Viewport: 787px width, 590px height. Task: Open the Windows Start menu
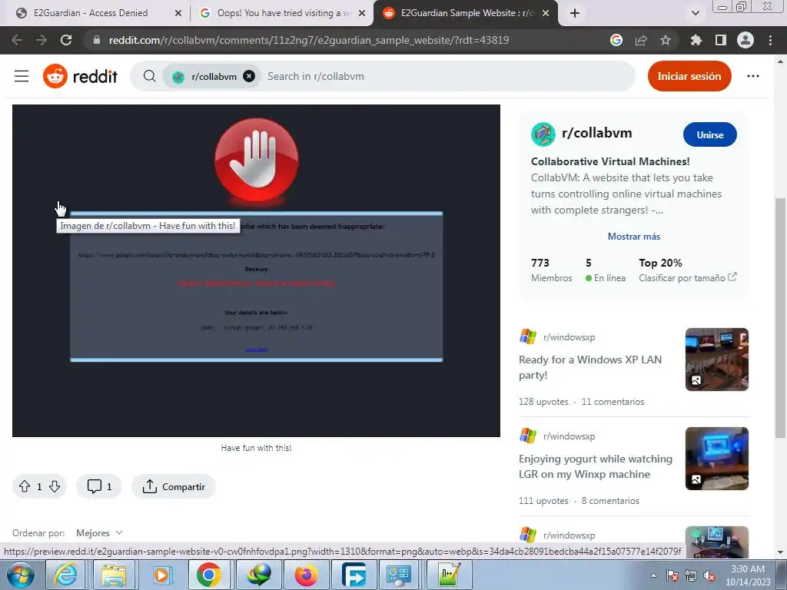click(21, 575)
